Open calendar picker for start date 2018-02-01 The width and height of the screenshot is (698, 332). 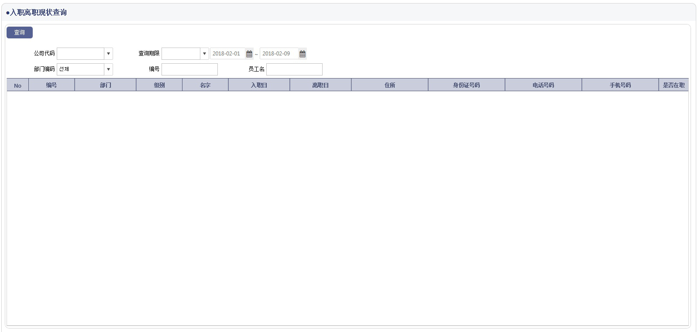pyautogui.click(x=249, y=54)
